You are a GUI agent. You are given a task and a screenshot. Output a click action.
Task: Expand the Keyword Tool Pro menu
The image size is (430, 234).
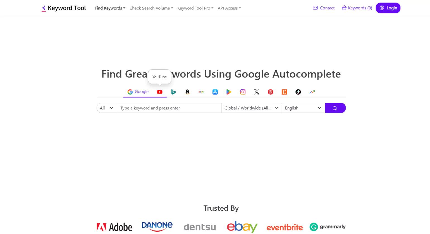pyautogui.click(x=195, y=8)
